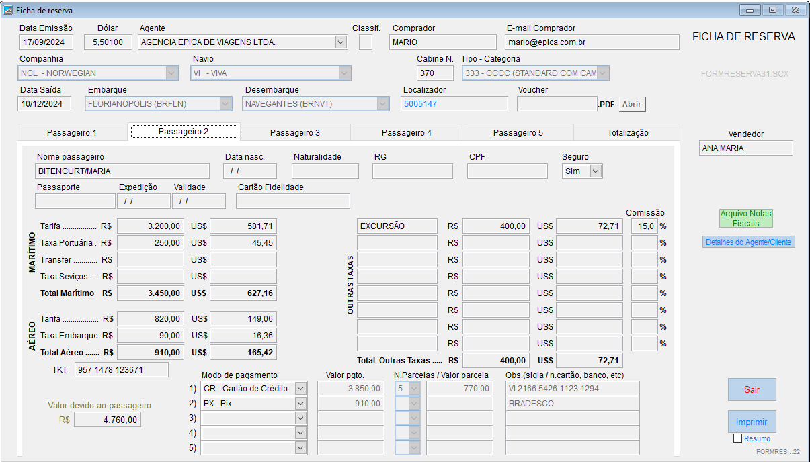
Task: Click Detalhes do Agente/Cliente
Action: [750, 242]
